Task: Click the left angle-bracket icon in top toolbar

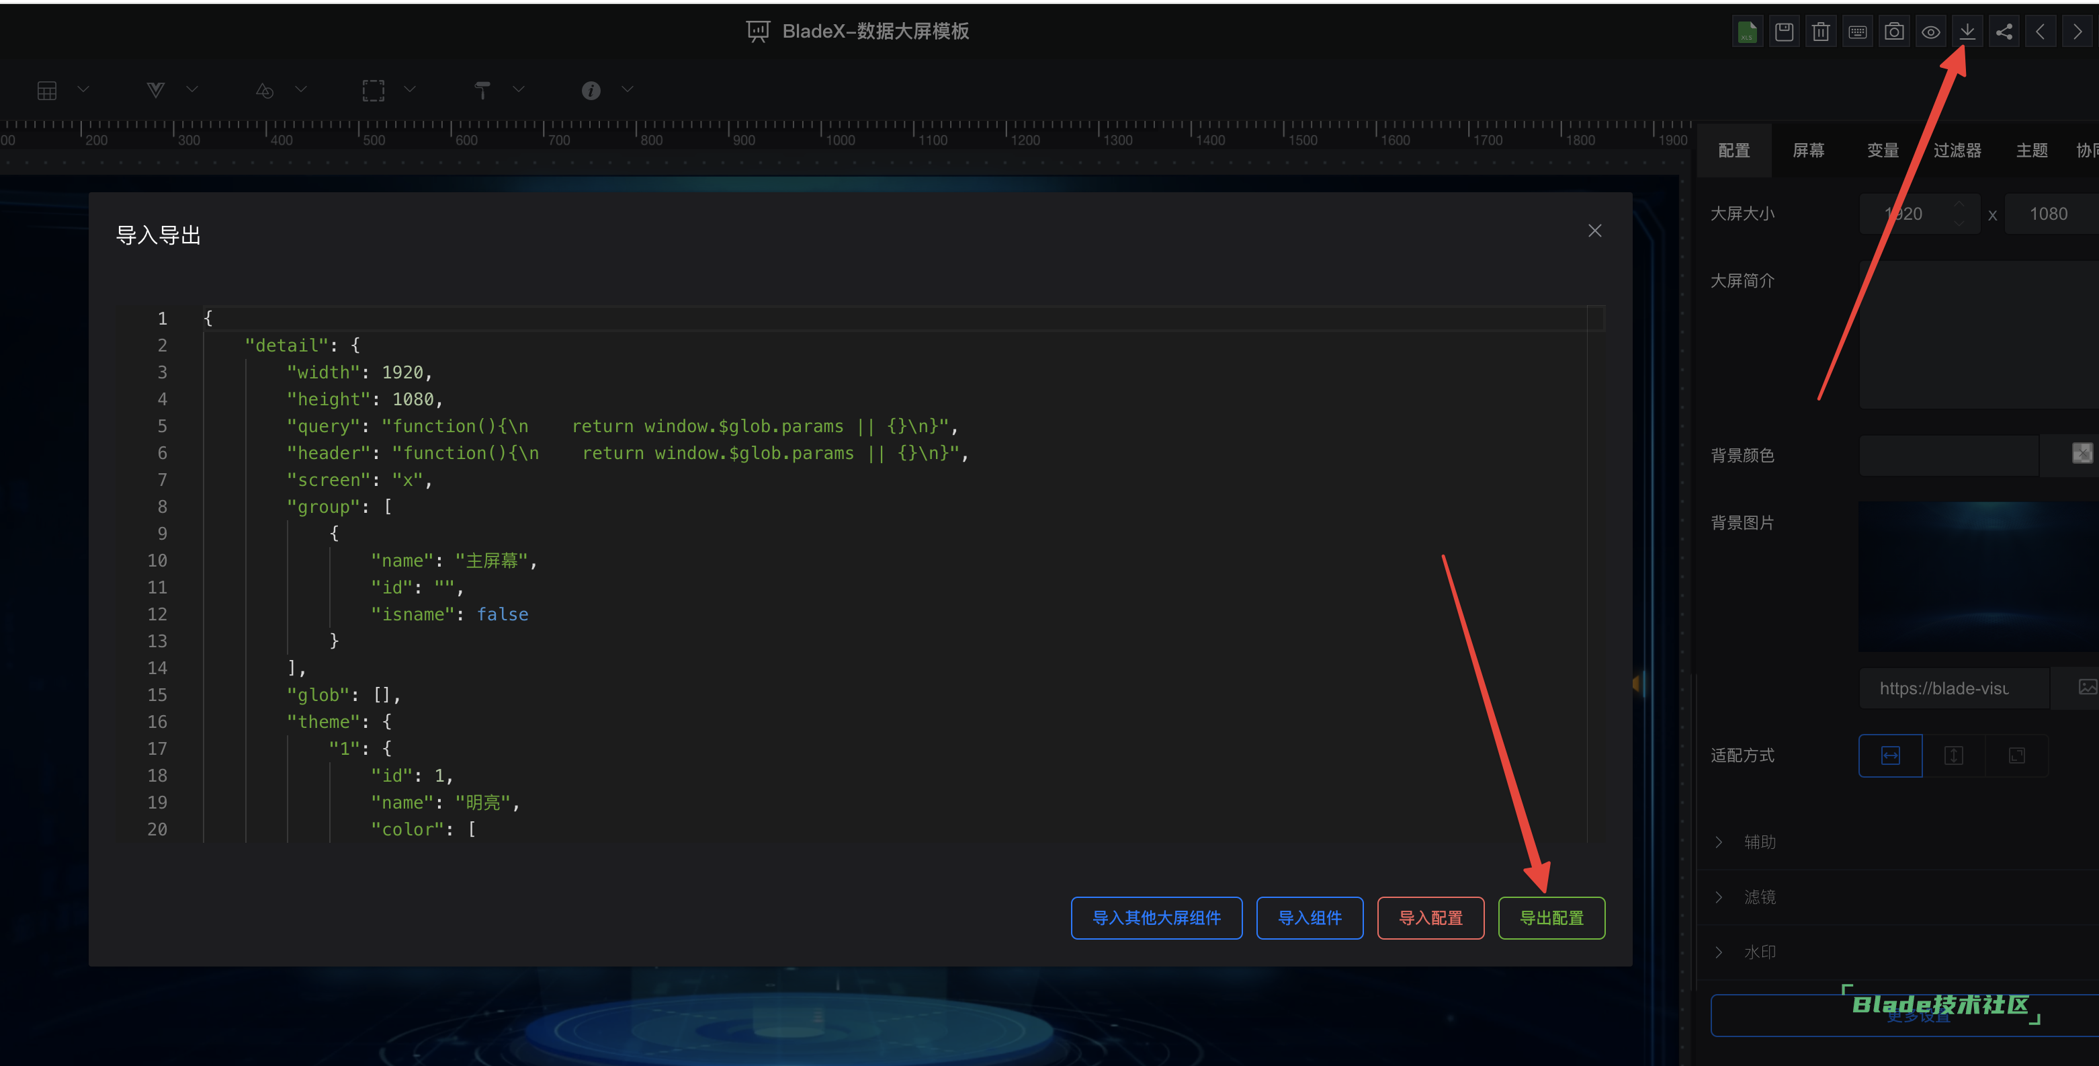Action: (2041, 32)
